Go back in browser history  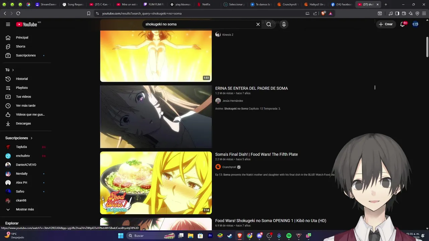[x=5, y=13]
